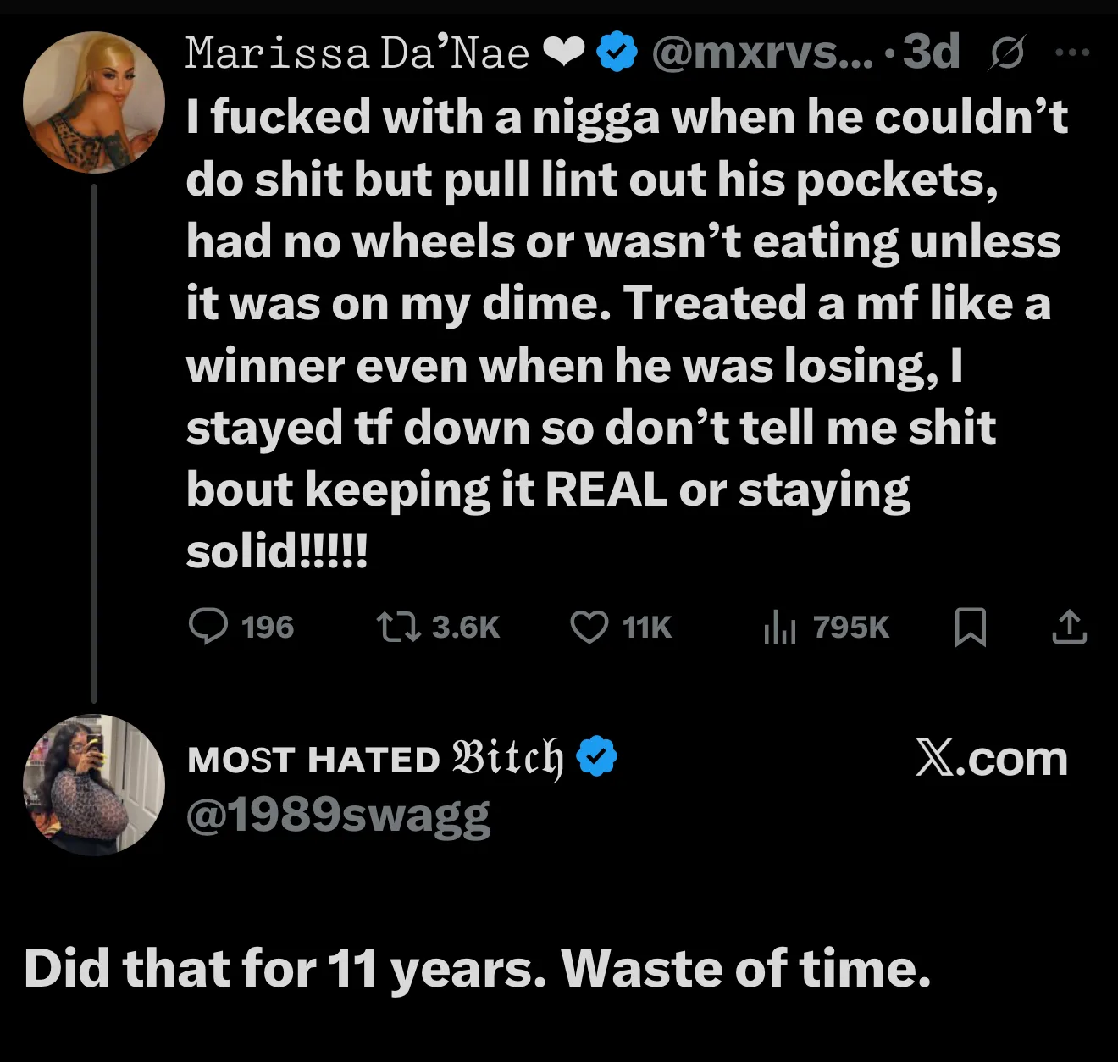Like the tweet with the heart icon
1118x1062 pixels.
pos(589,628)
